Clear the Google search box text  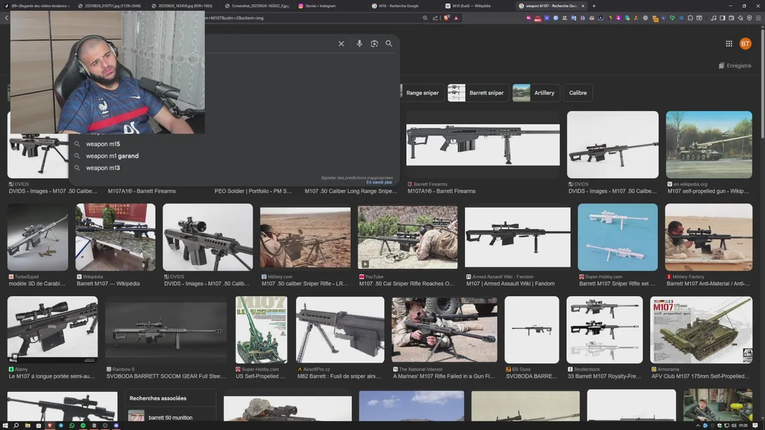pos(341,44)
